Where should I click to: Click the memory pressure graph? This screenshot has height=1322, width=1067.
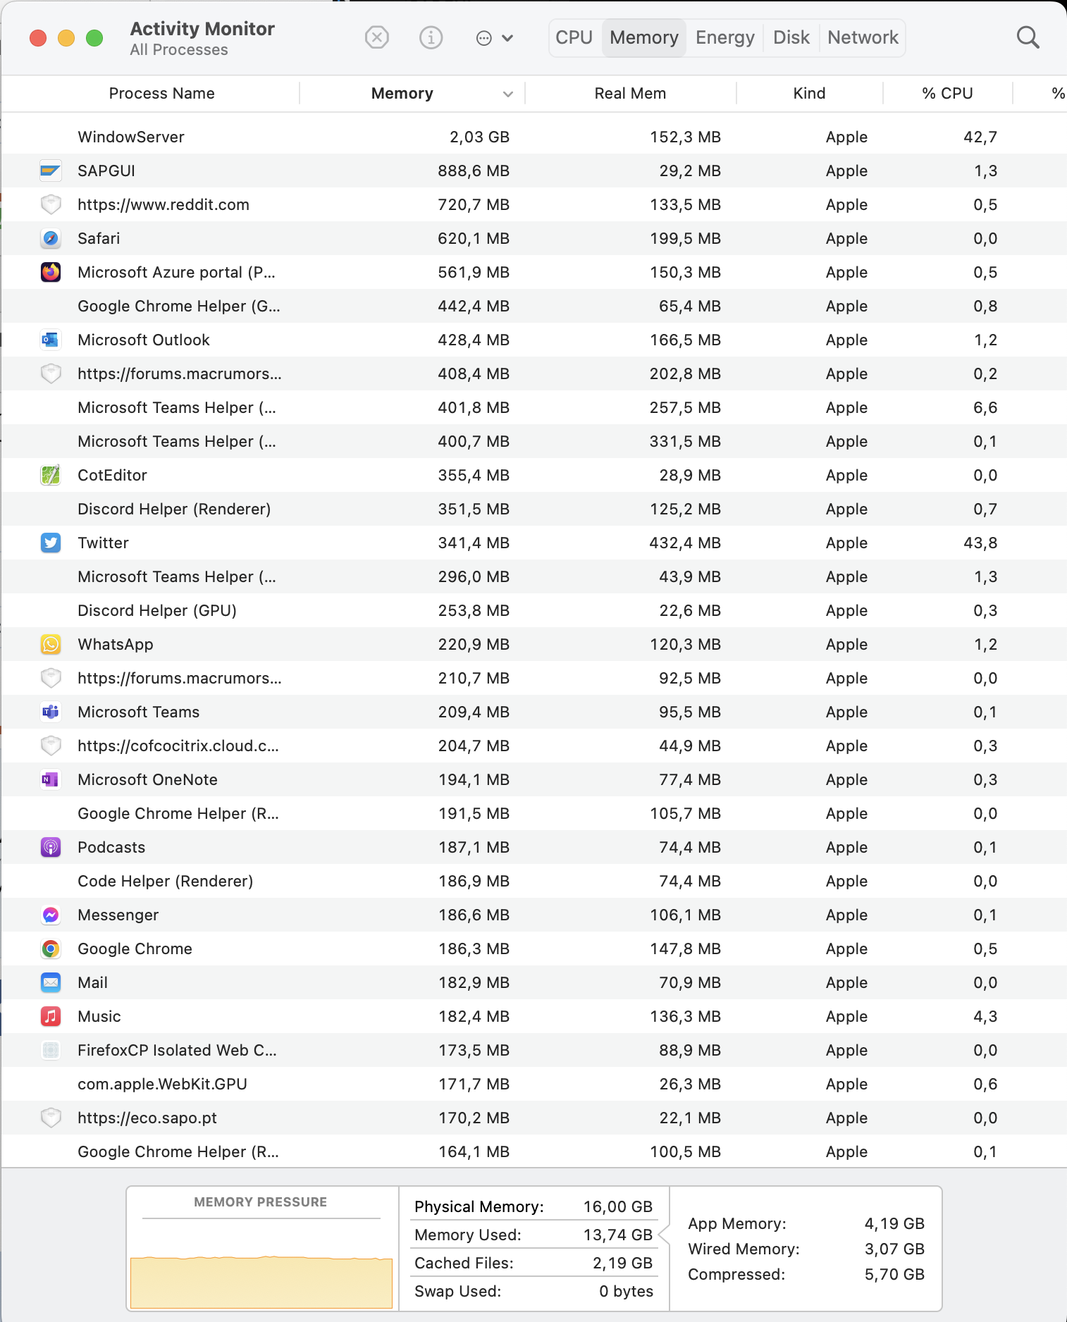(x=261, y=1280)
